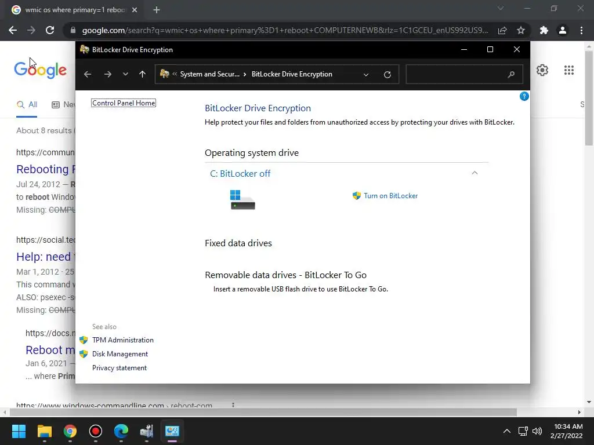Close the wmic search Chrome tab

pos(135,10)
